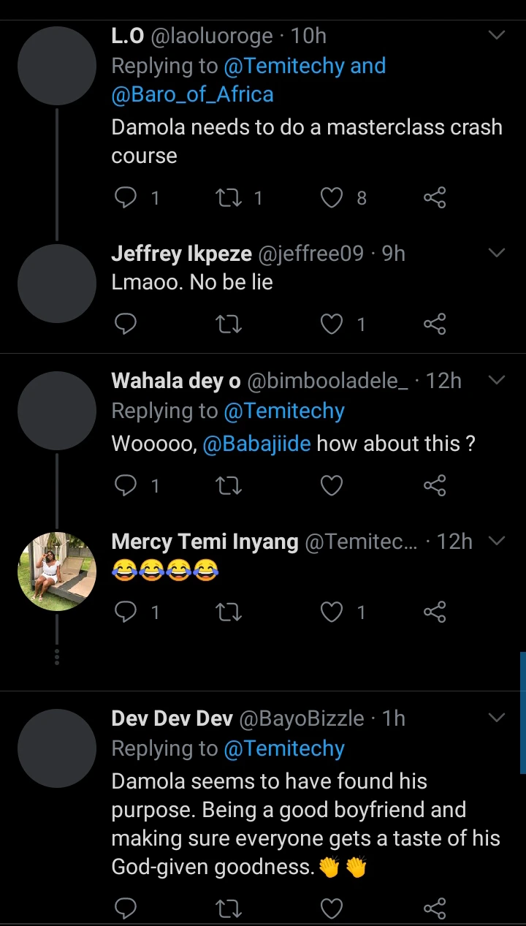
Task: Reply to L.O's masterclass tweet
Action: coord(126,197)
